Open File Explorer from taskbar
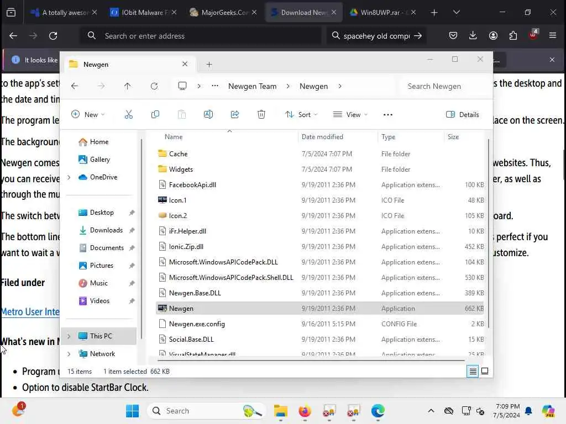The height and width of the screenshot is (424, 566). coord(280,411)
